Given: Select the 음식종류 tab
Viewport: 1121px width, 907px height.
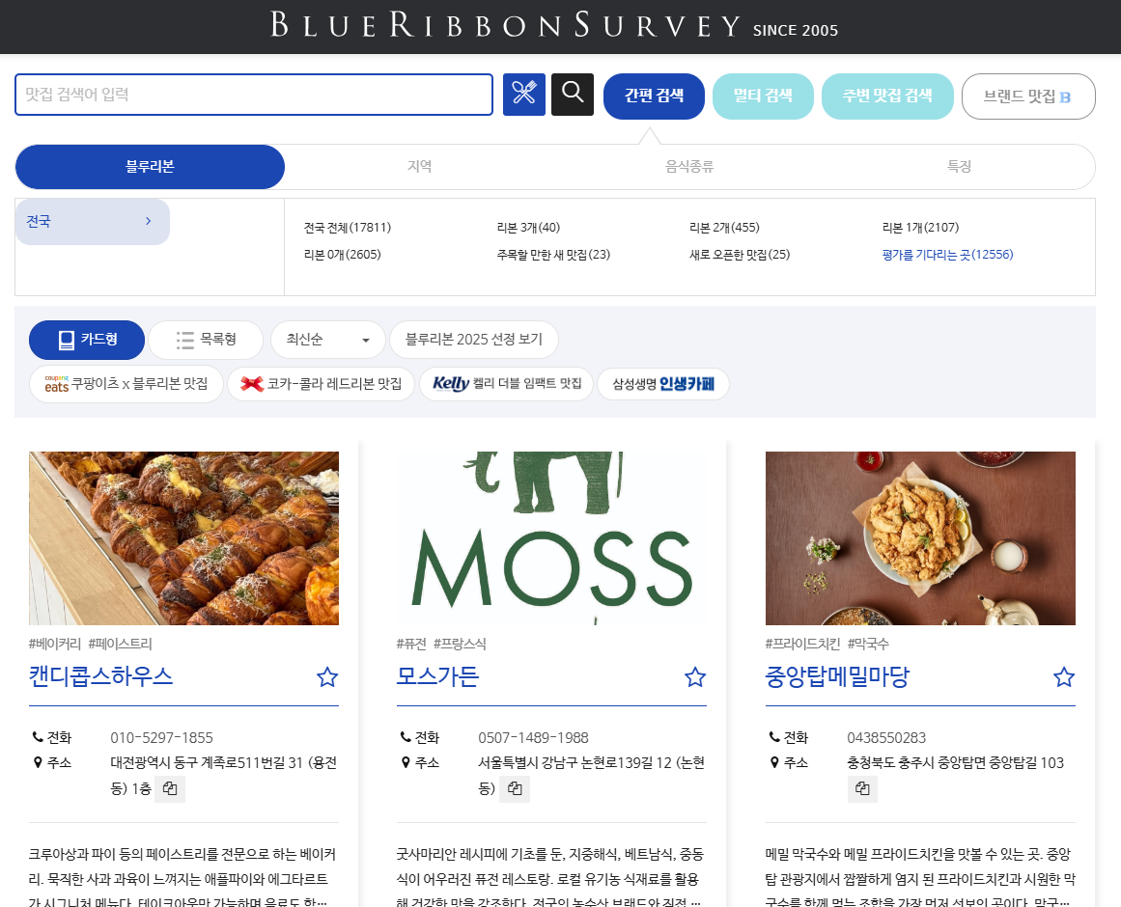Looking at the screenshot, I should [689, 166].
